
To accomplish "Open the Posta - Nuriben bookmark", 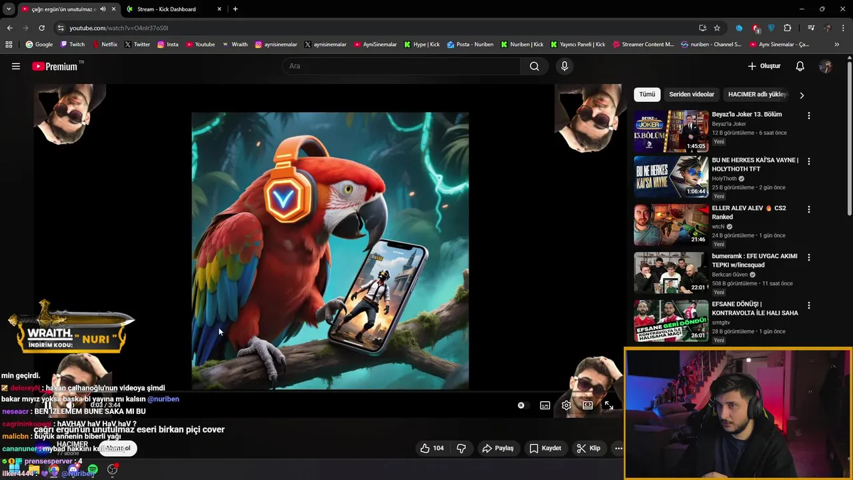I will 470,45.
